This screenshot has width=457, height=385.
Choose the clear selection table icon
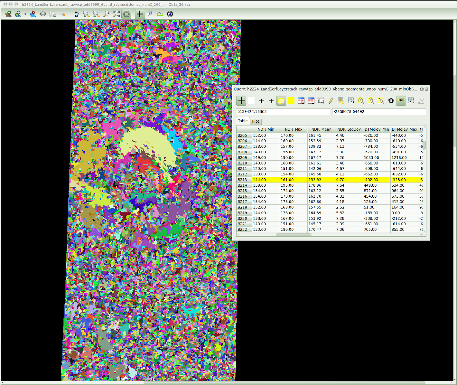[x=301, y=101]
